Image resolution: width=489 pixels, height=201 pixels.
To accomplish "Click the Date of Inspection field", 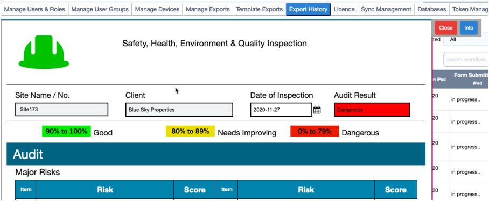I will [281, 110].
